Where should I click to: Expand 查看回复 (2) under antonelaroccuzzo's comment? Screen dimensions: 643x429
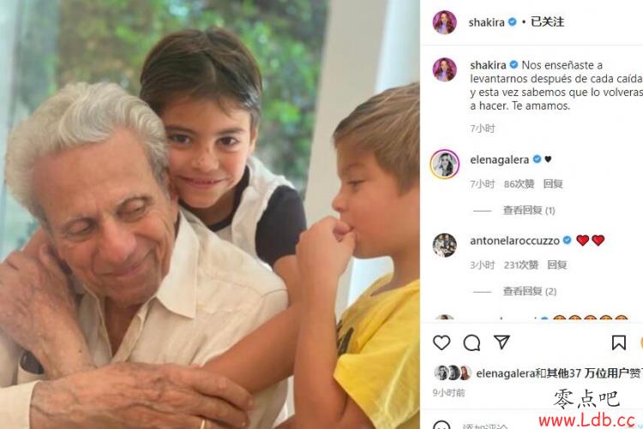530,291
